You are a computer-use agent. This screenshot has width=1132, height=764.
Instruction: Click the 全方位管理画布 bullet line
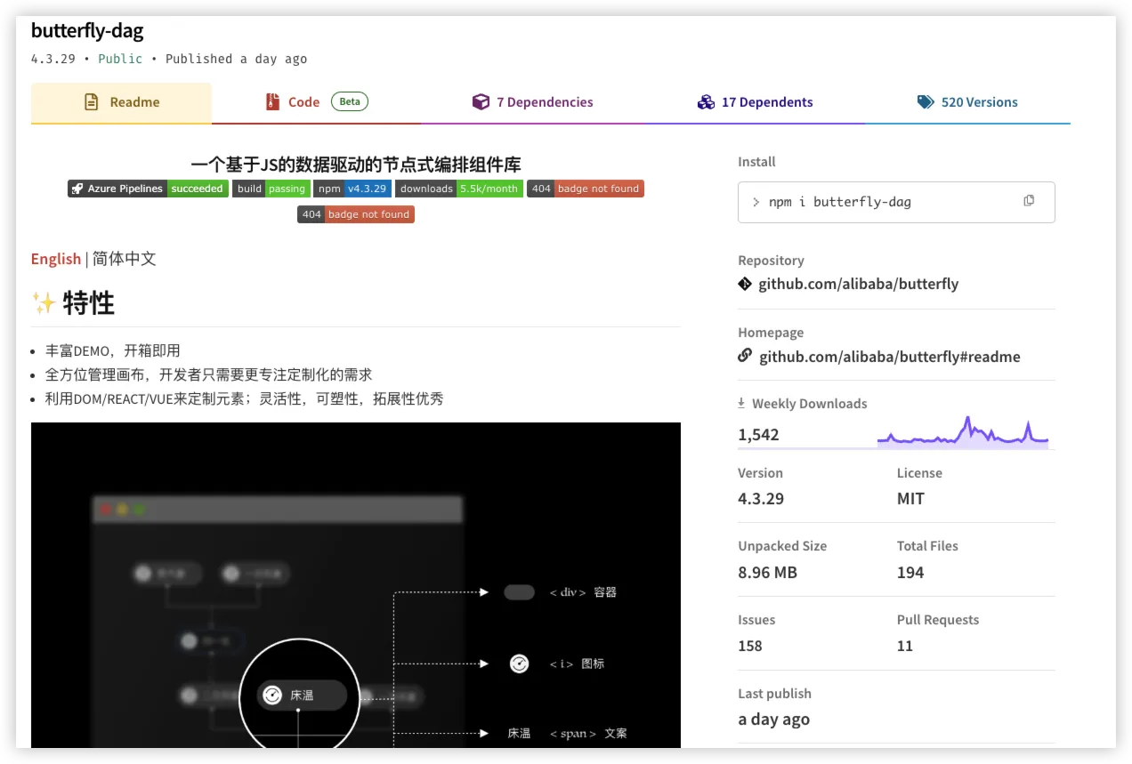(209, 374)
